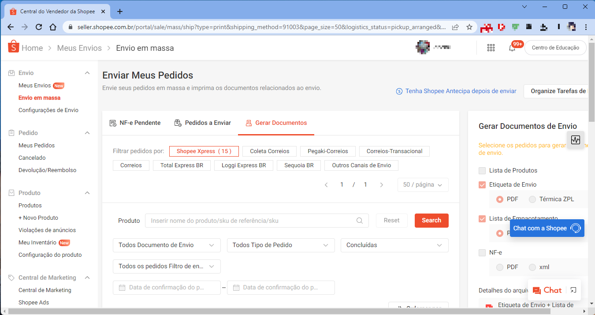The height and width of the screenshot is (315, 595).
Task: Select the Gerar Documentos tab
Action: (276, 123)
